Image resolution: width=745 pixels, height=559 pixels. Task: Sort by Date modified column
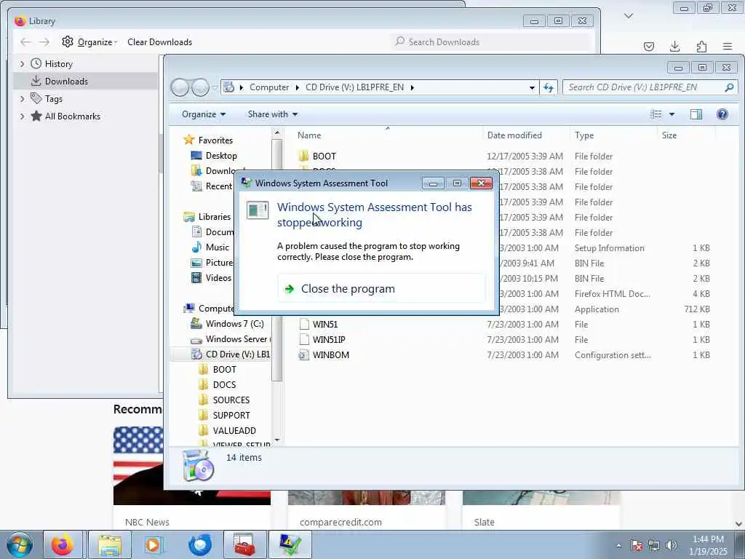pyautogui.click(x=526, y=135)
